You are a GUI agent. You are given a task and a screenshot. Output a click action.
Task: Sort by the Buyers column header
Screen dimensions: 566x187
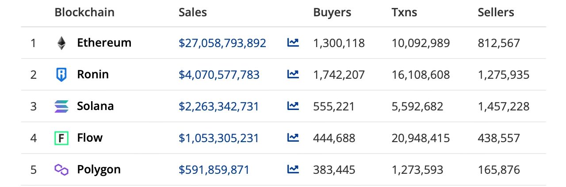pyautogui.click(x=332, y=12)
